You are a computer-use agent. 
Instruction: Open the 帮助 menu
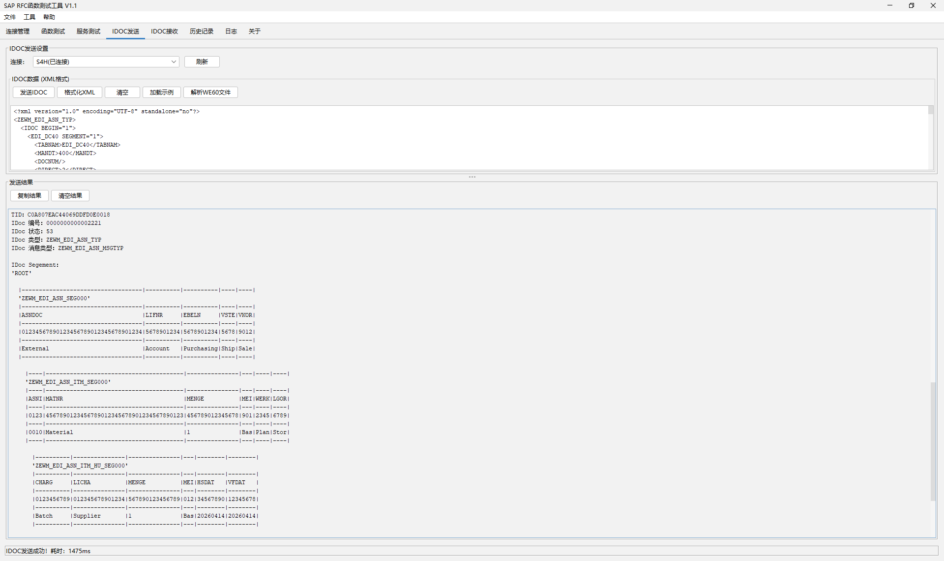click(x=49, y=17)
